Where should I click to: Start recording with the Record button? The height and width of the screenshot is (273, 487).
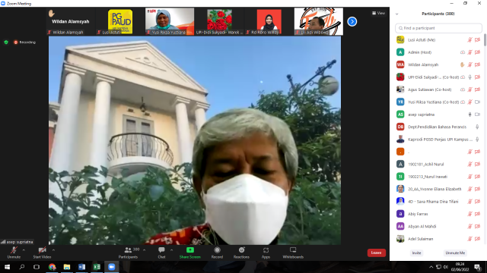[217, 253]
